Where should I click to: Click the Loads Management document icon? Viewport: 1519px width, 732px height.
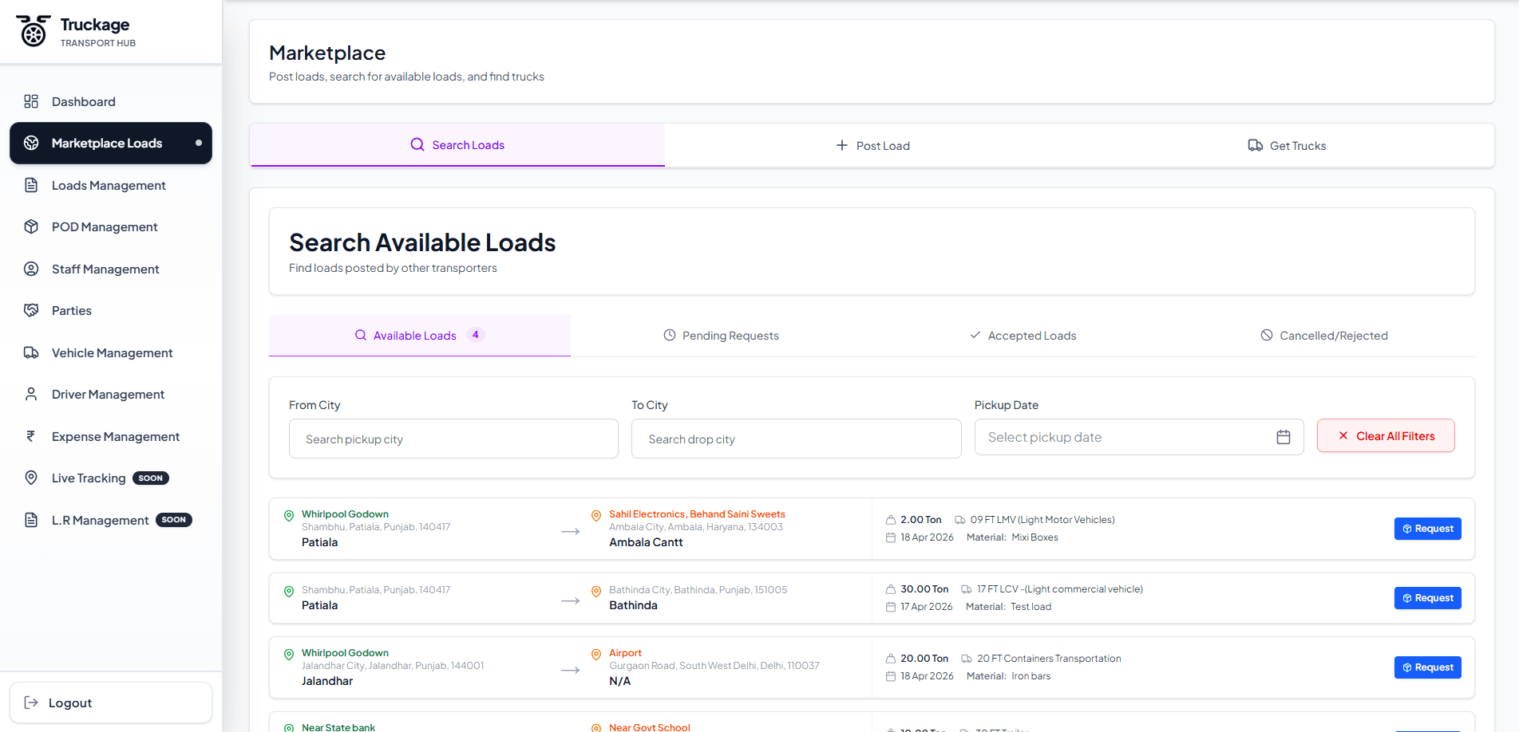coord(31,185)
